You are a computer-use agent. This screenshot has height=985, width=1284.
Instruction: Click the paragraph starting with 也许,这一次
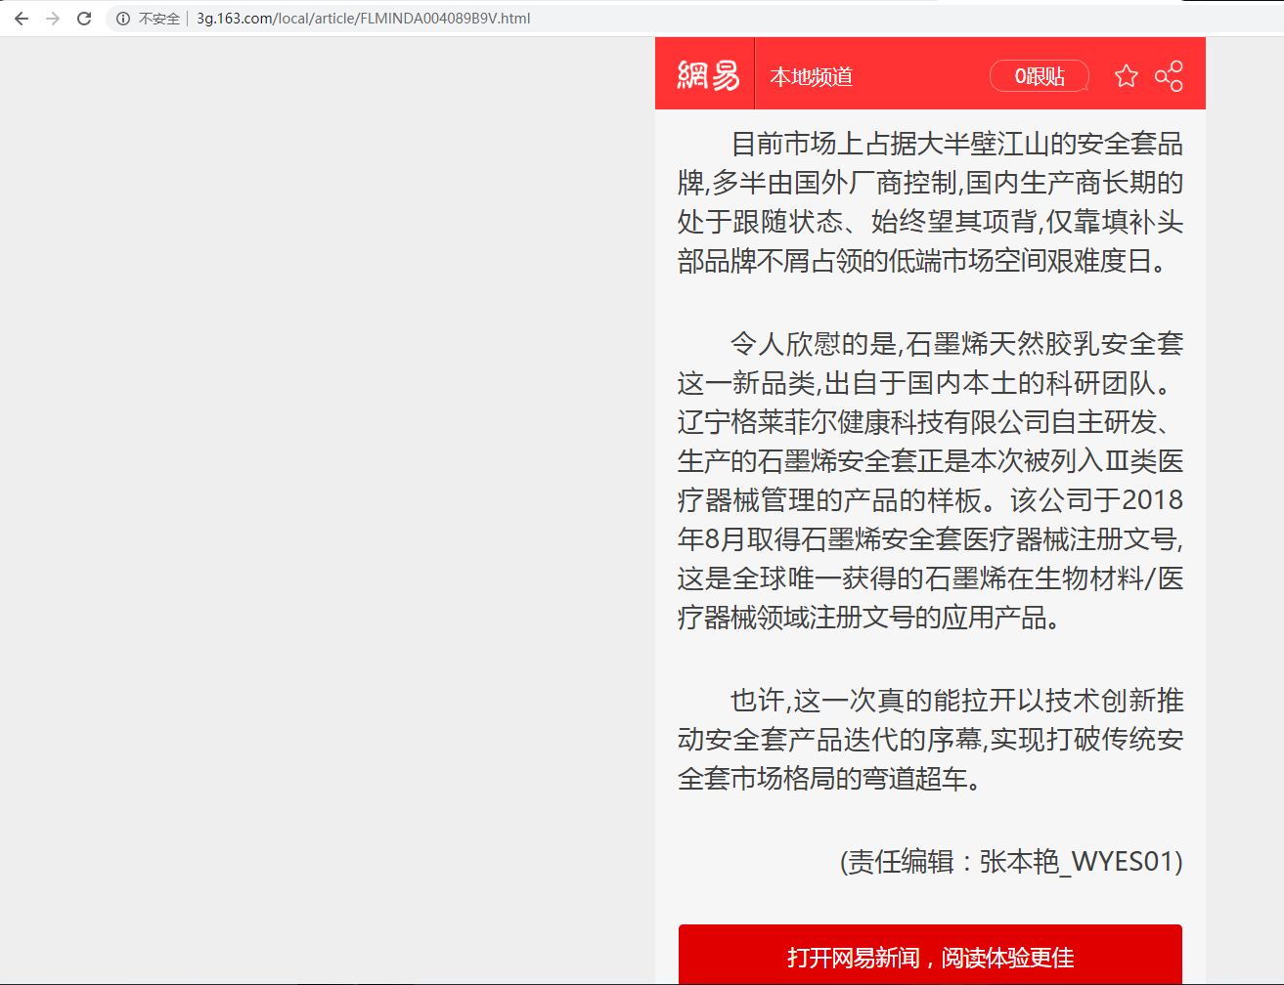(x=930, y=739)
